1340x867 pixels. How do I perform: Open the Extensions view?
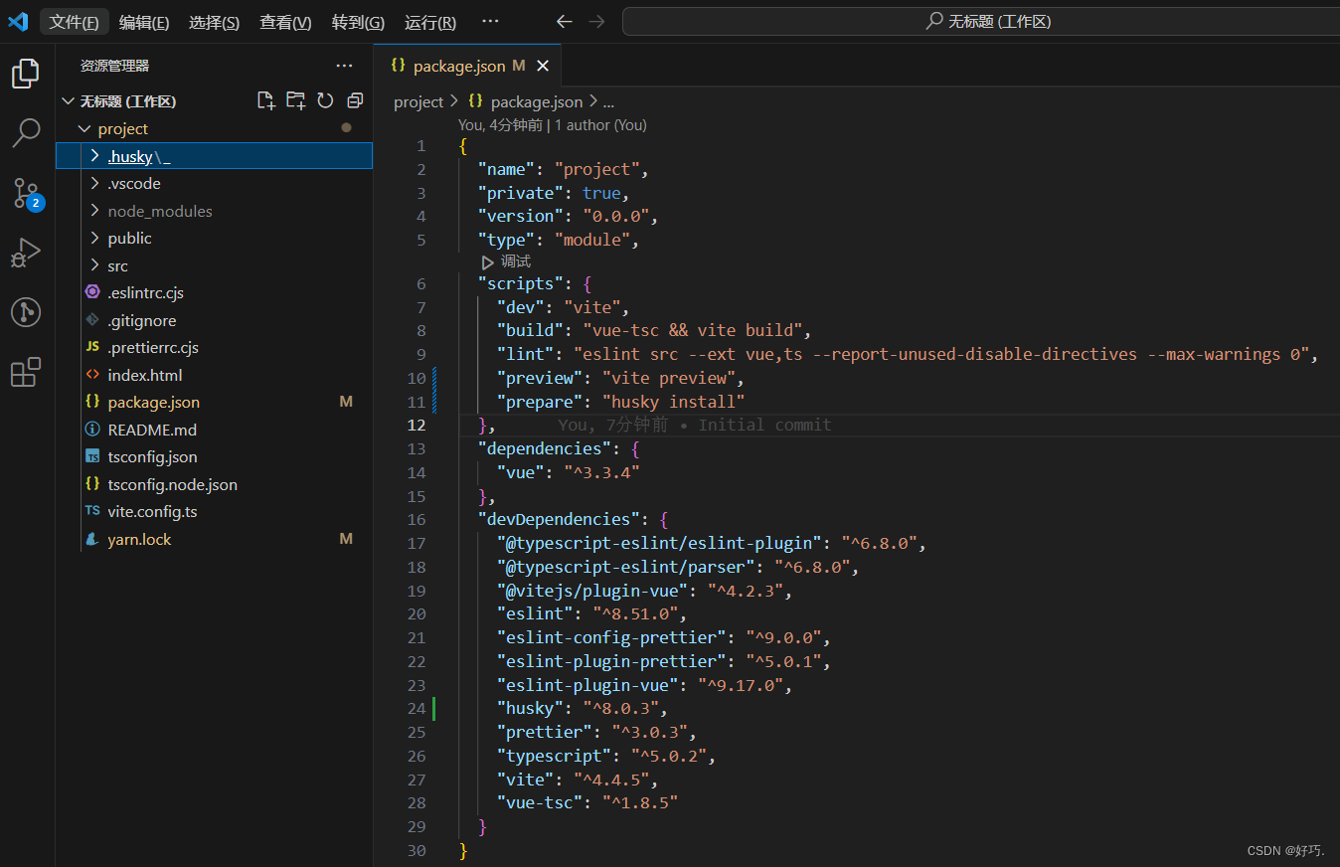26,372
